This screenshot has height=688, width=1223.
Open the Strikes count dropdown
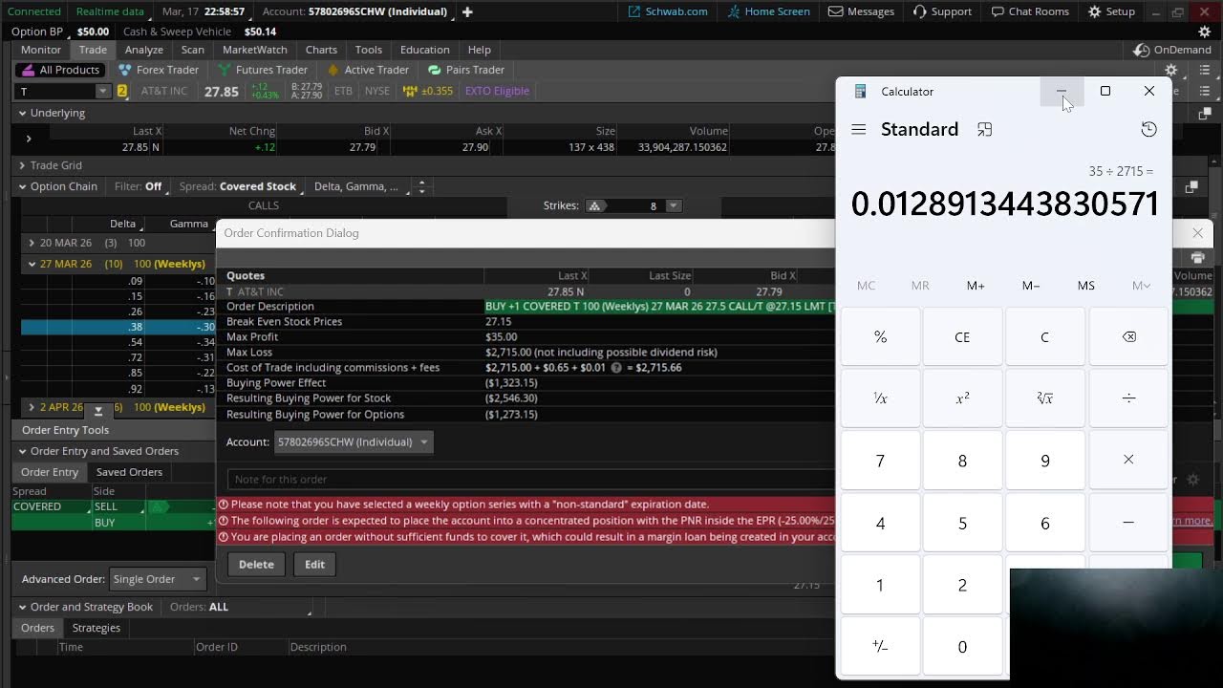(x=674, y=205)
